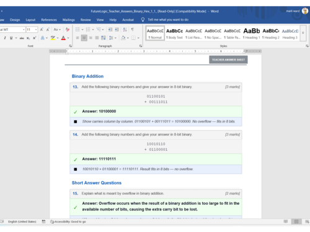
Task: Open the Styles pane launcher
Action: (307, 46)
